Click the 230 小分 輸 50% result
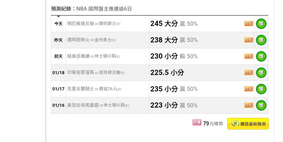Image resolution: width=283 pixels, height=142 pixels. pos(174,56)
